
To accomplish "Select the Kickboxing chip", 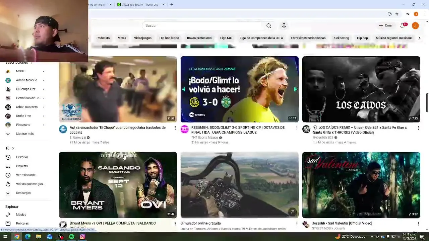I will pyautogui.click(x=341, y=38).
